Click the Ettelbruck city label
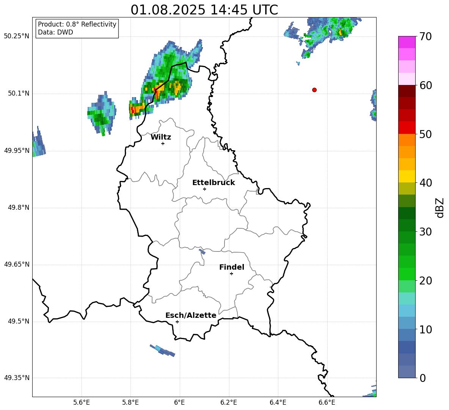 214,183
